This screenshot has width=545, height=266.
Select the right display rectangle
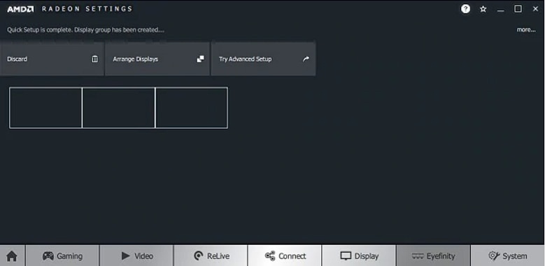192,108
